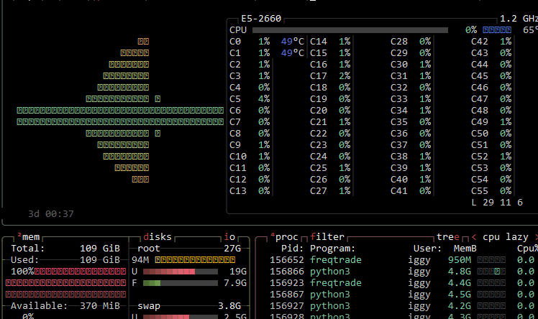
Task: Click the 950M memory value
Action: tap(459, 260)
